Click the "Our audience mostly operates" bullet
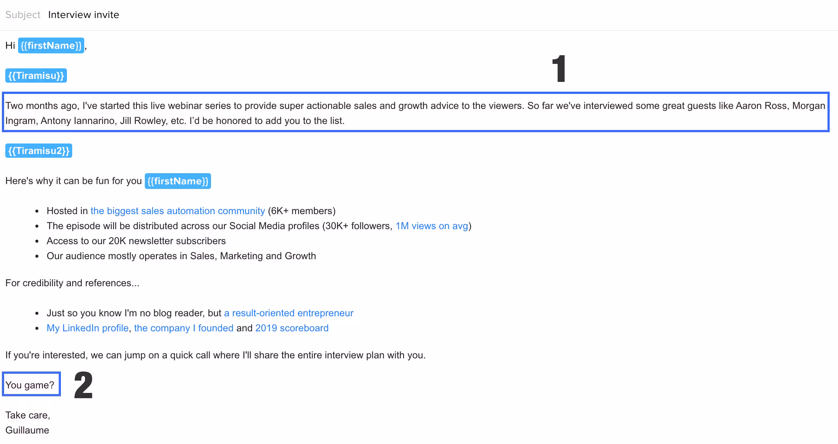 (181, 256)
